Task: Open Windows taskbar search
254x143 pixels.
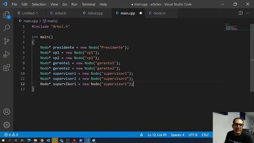Action: 10,140
